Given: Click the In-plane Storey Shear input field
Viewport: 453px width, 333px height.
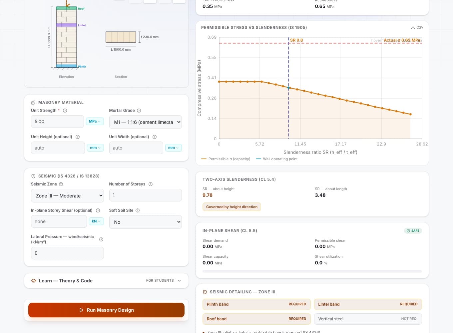Looking at the screenshot, I should click(59, 221).
